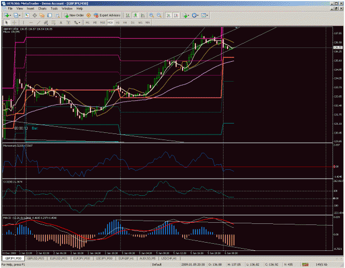Switch timeframe to D1
The image size is (345, 268).
[x=132, y=23]
